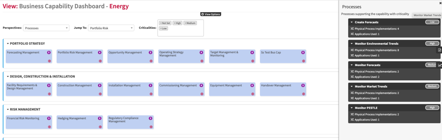Image resolution: width=442 pixels, height=140 pixels.
Task: Click Applications Used: 2 under Monitor Forecasts
Action: (x=367, y=77)
